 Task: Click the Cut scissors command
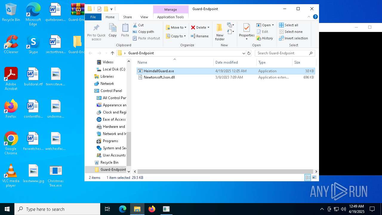tap(138, 25)
